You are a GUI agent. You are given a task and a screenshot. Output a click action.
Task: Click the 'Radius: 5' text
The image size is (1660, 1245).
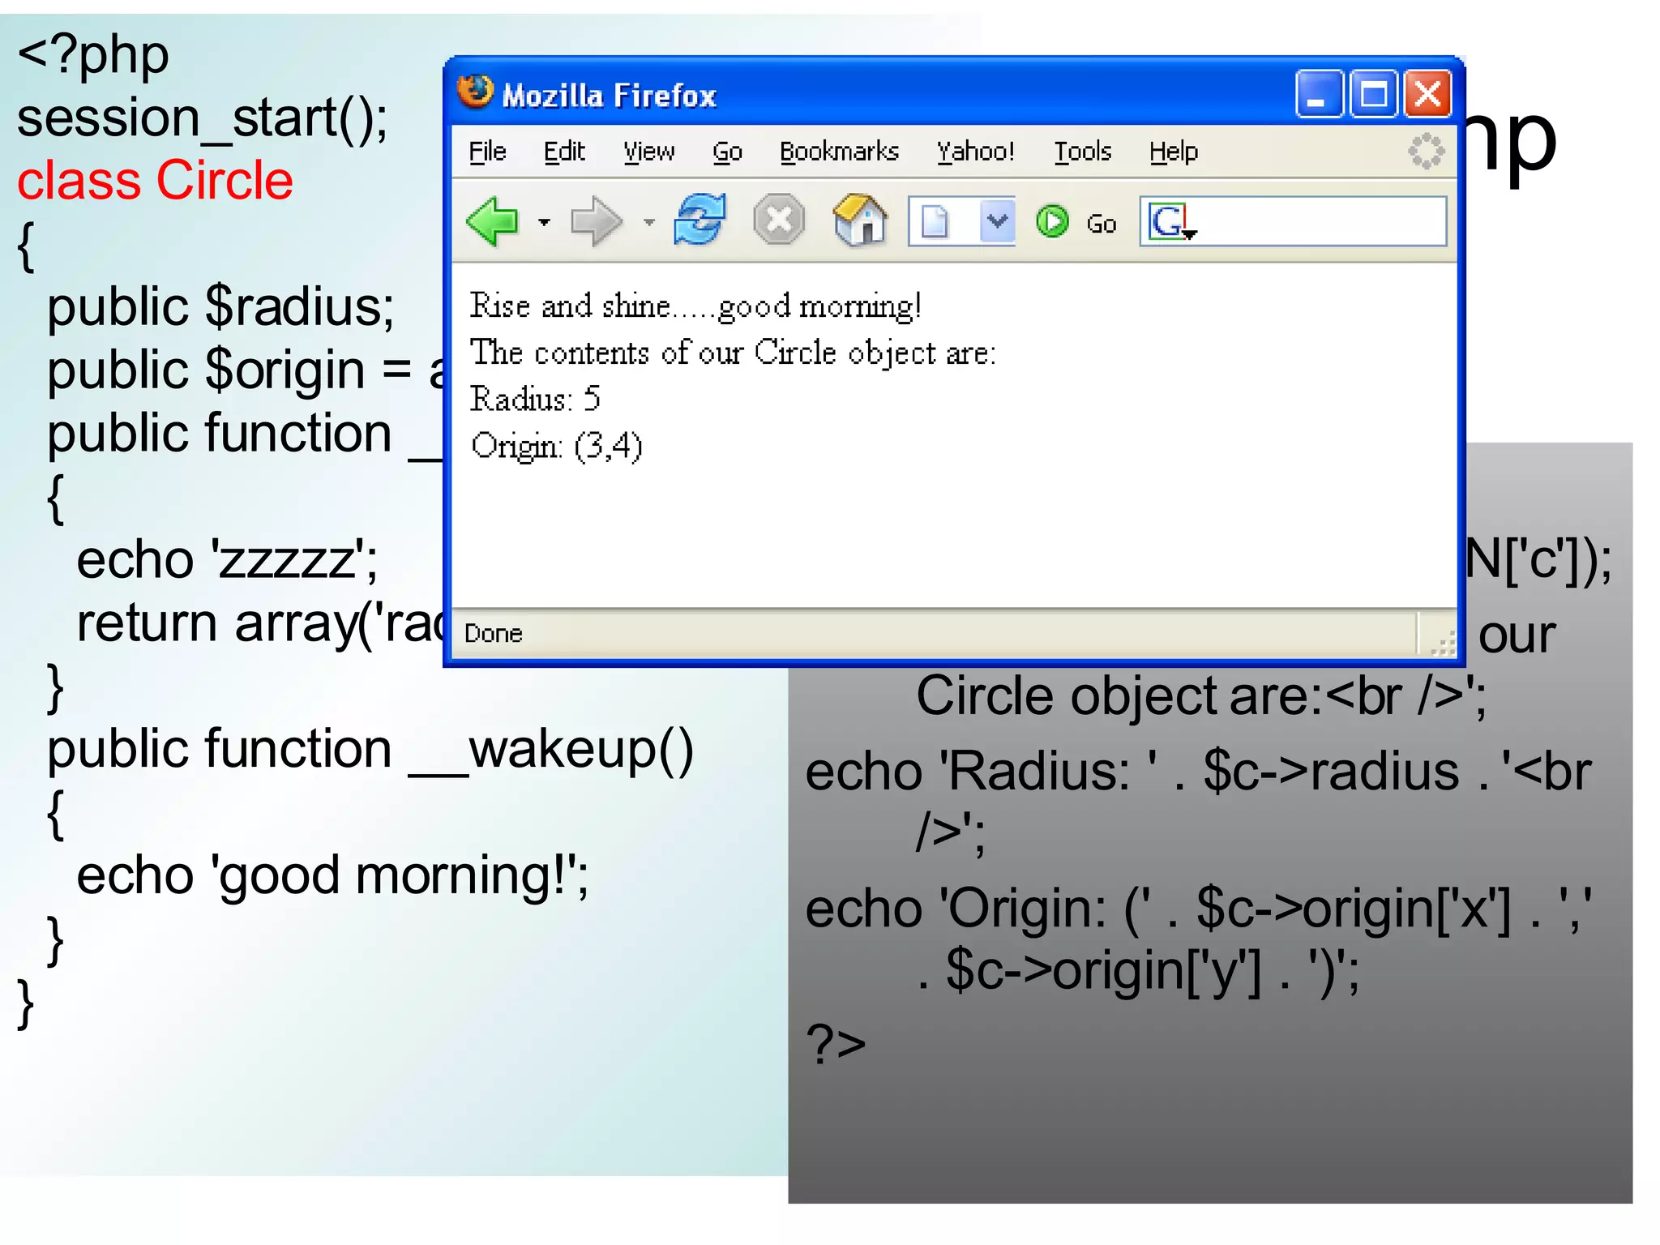pos(535,399)
